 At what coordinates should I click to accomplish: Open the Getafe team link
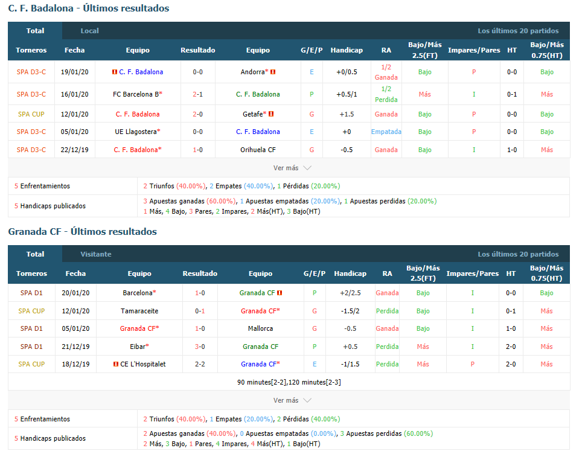pos(253,114)
